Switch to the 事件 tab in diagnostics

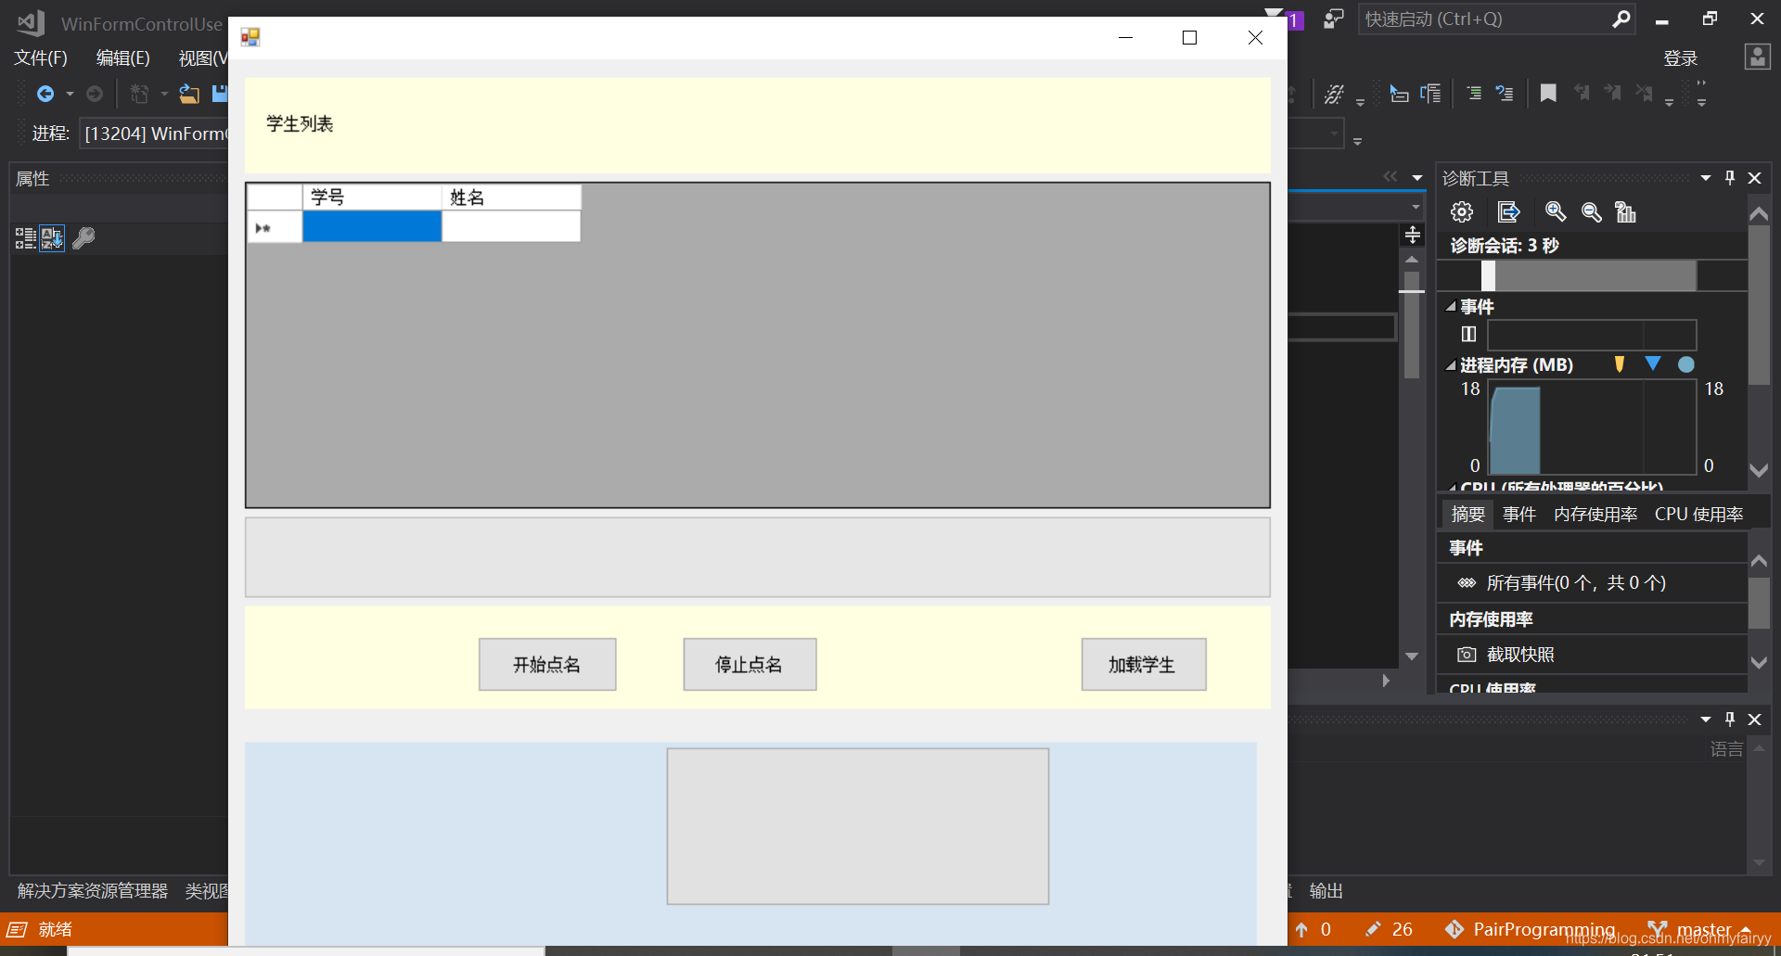point(1519,514)
